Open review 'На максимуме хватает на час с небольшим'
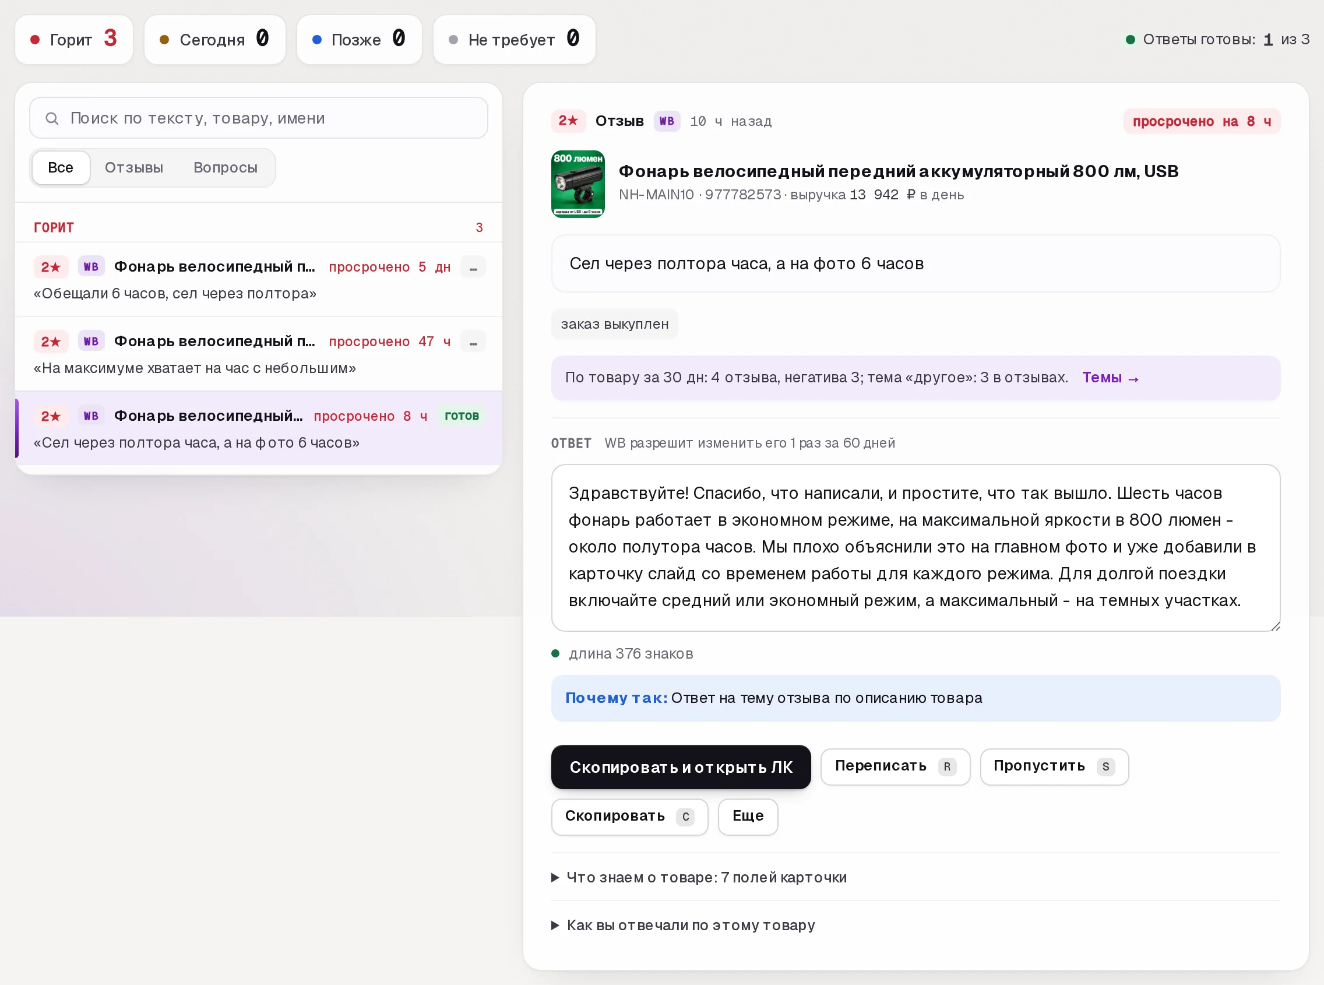This screenshot has height=985, width=1324. pyautogui.click(x=259, y=354)
